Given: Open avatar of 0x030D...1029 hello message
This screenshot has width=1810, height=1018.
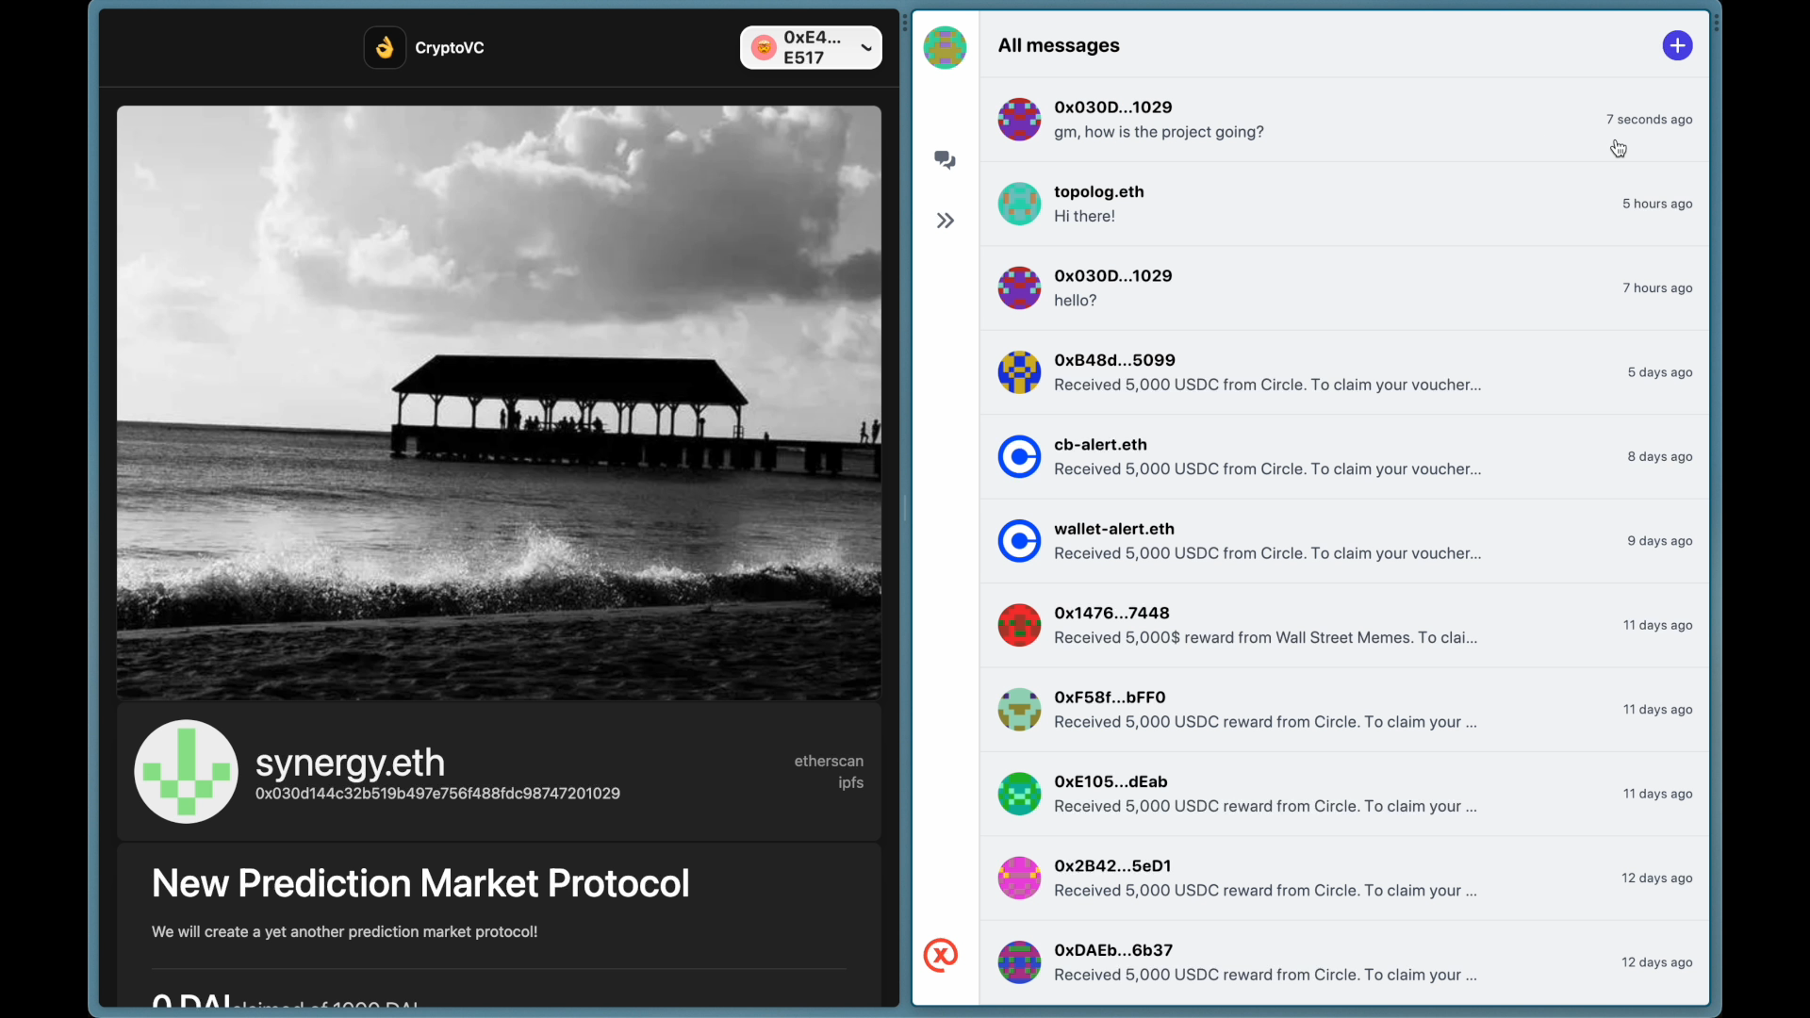Looking at the screenshot, I should (1019, 287).
